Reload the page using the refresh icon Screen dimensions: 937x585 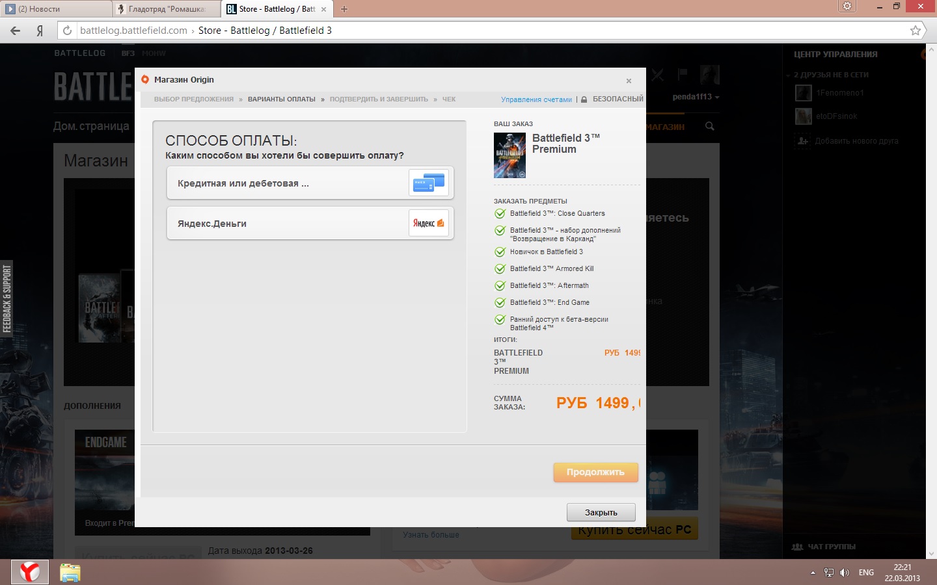coord(67,31)
